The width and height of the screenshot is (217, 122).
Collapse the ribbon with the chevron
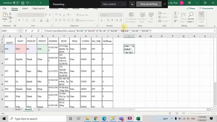pos(215,26)
